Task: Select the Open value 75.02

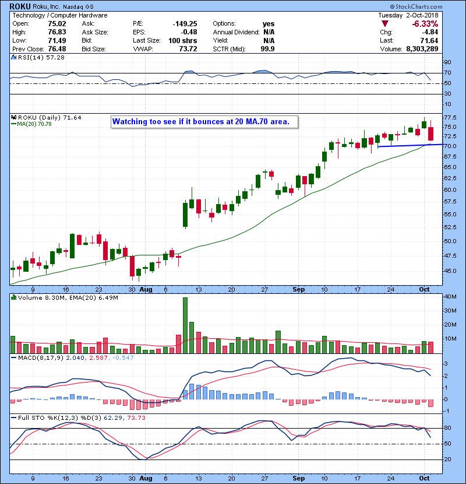Action: (x=57, y=24)
